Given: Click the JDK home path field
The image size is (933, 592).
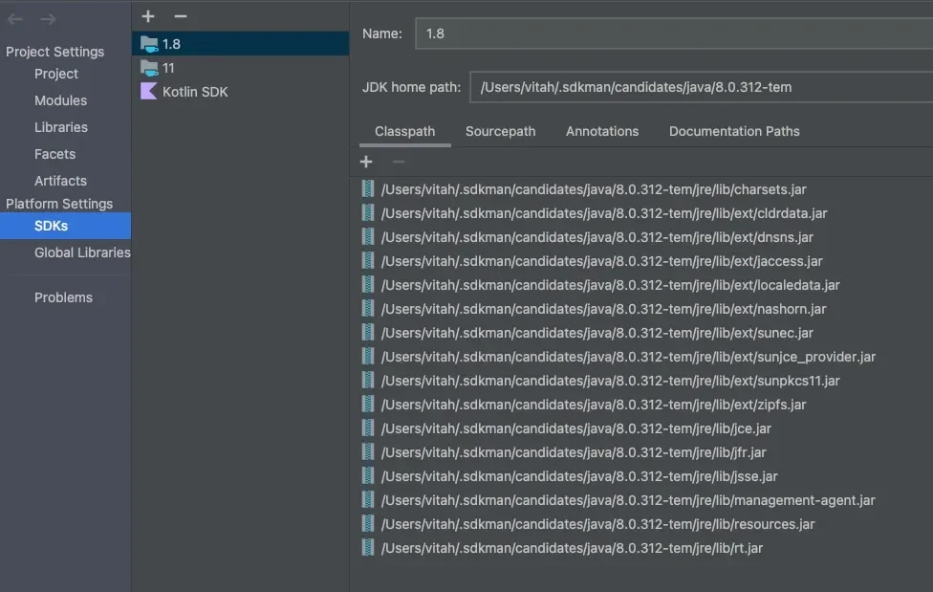Looking at the screenshot, I should tap(700, 87).
